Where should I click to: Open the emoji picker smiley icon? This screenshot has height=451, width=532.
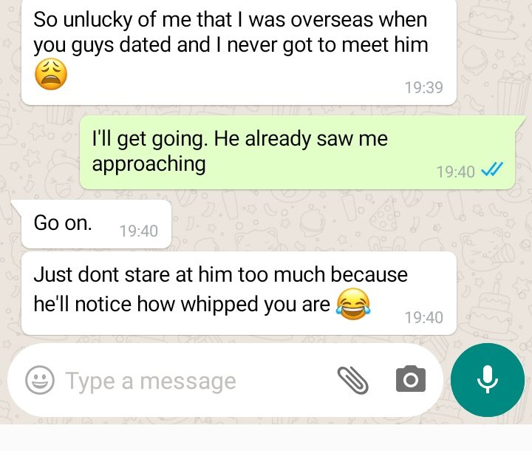[x=40, y=380]
